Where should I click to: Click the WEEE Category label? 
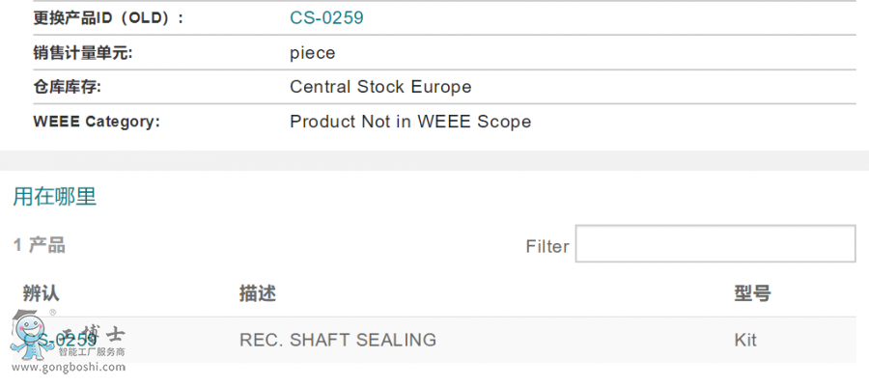click(96, 122)
